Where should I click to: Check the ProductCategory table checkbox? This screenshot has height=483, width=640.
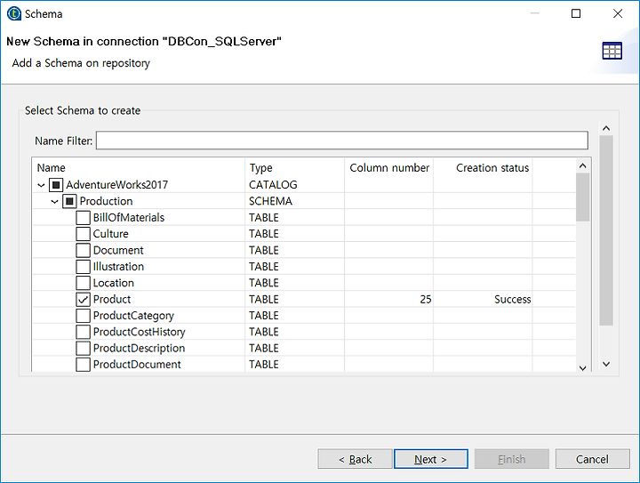point(83,316)
